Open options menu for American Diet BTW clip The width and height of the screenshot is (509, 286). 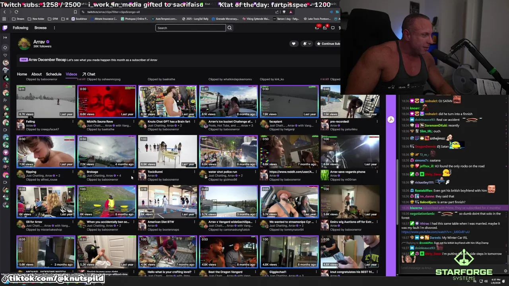[x=194, y=222]
